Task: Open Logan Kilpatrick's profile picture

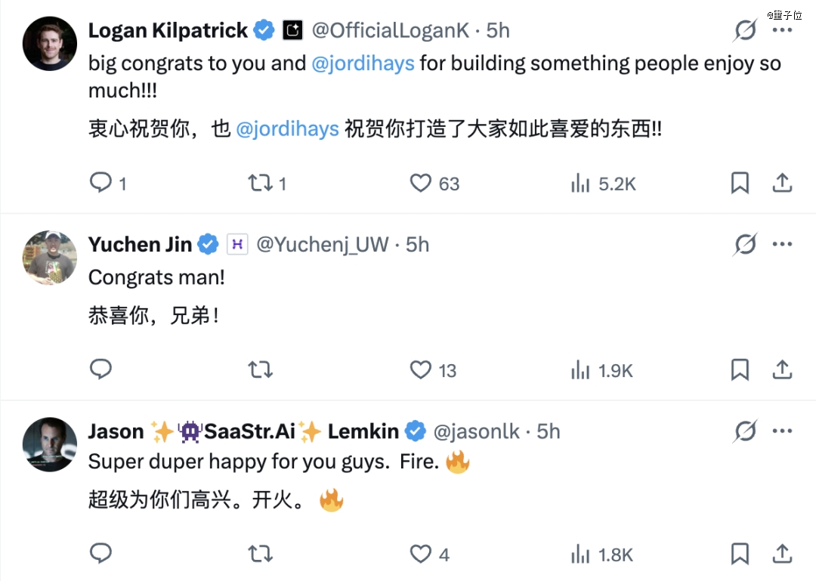Action: 50,44
